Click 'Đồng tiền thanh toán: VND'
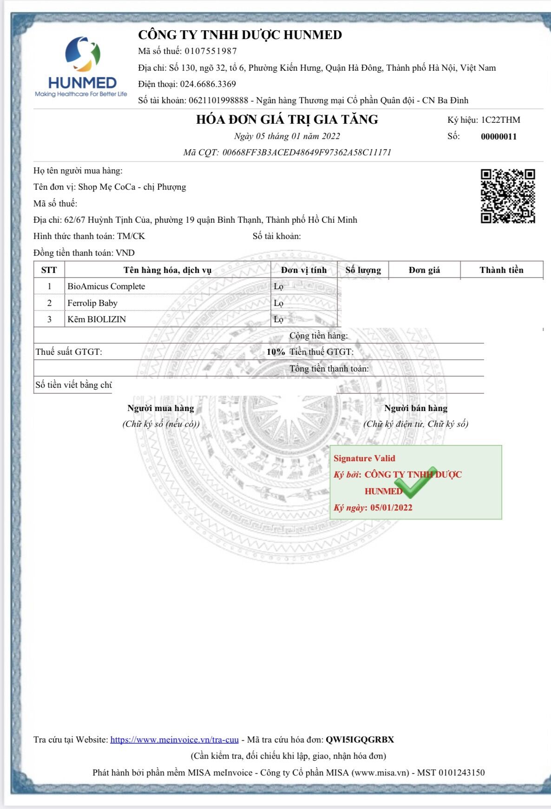The width and height of the screenshot is (551, 809). (84, 253)
